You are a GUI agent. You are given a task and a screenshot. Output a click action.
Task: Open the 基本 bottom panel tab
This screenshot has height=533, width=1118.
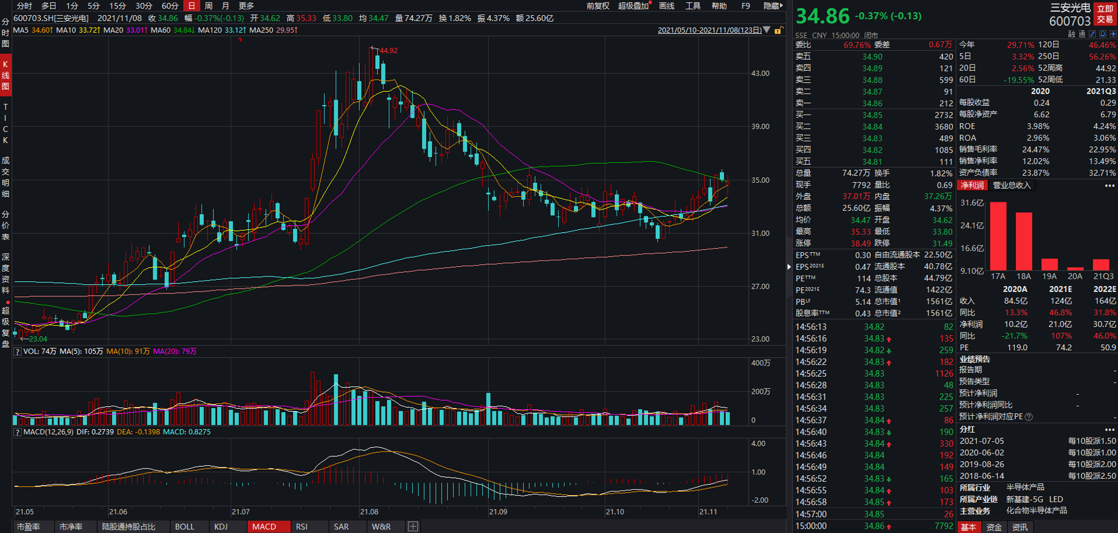968,527
